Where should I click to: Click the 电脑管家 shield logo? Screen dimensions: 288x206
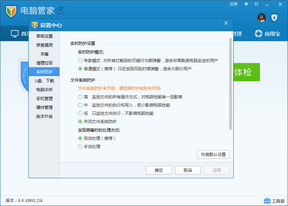pyautogui.click(x=11, y=11)
